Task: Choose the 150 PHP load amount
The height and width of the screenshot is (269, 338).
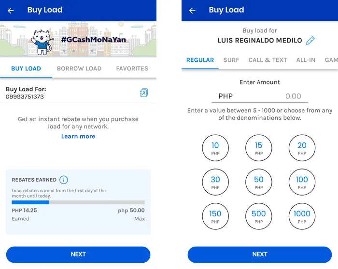Action: pos(215,216)
